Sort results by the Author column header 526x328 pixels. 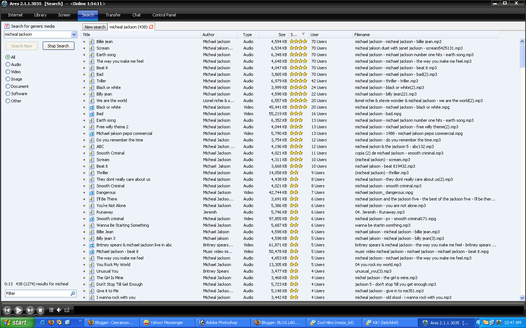point(219,35)
